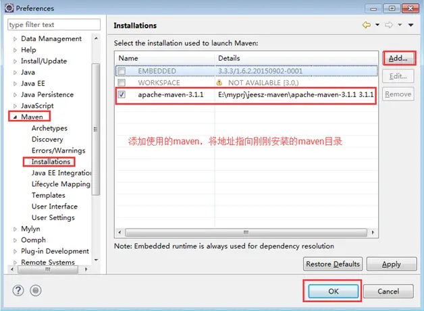Open the preferences view menu triangle
The height and width of the screenshot is (311, 424).
coord(410,25)
